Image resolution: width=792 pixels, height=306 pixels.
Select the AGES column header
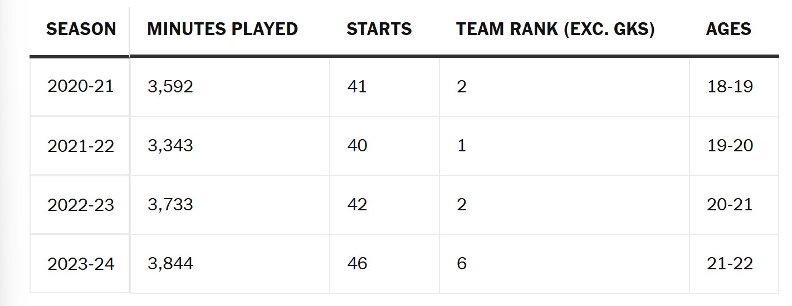point(729,29)
